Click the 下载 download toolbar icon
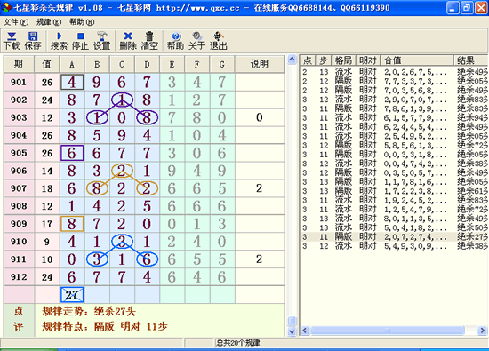 point(12,41)
